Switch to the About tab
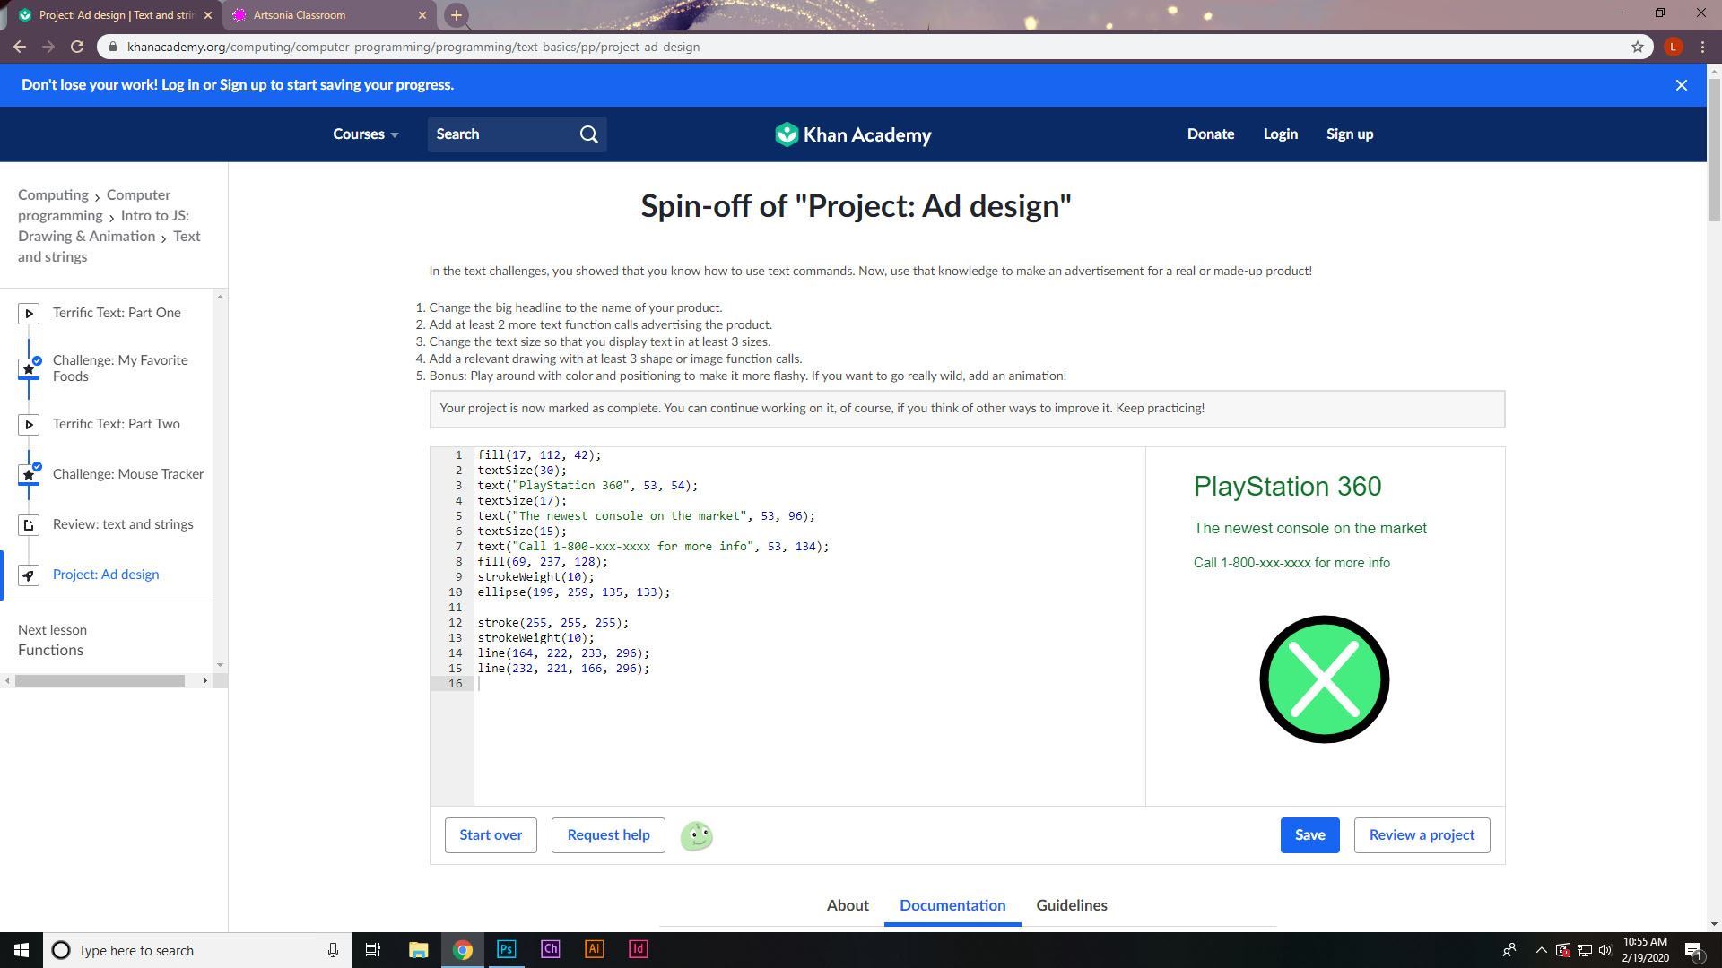 tap(847, 905)
